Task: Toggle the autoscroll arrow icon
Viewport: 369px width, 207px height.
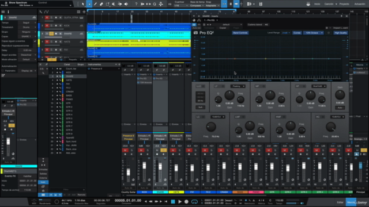Action: [236, 4]
